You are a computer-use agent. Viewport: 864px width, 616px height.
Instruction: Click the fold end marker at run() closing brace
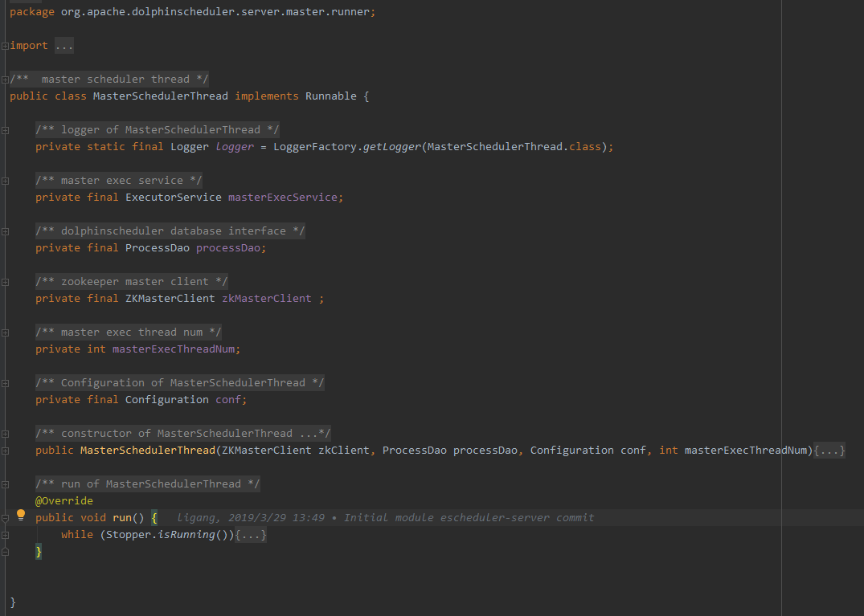pyautogui.click(x=5, y=552)
